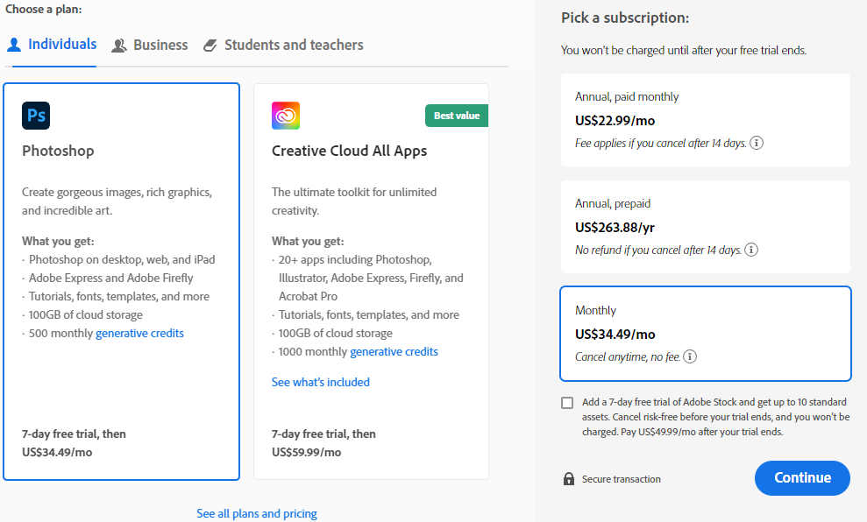Screen dimensions: 867x522
Task: Click the Best value badge
Action: (457, 116)
